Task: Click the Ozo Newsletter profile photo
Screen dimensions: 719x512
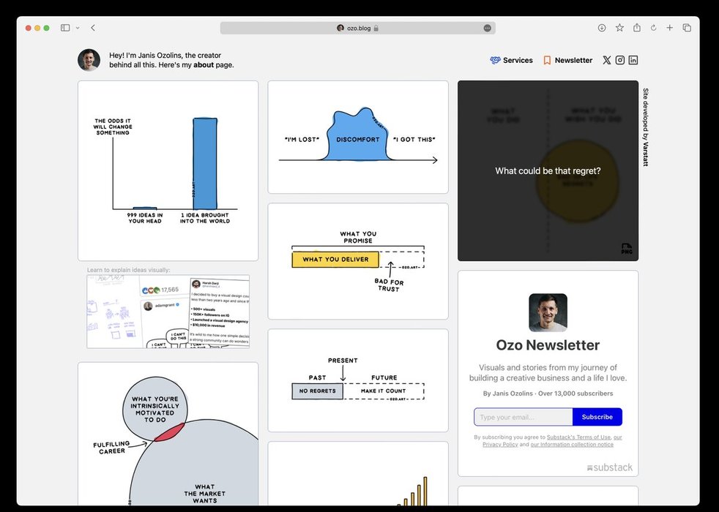Action: (x=548, y=313)
